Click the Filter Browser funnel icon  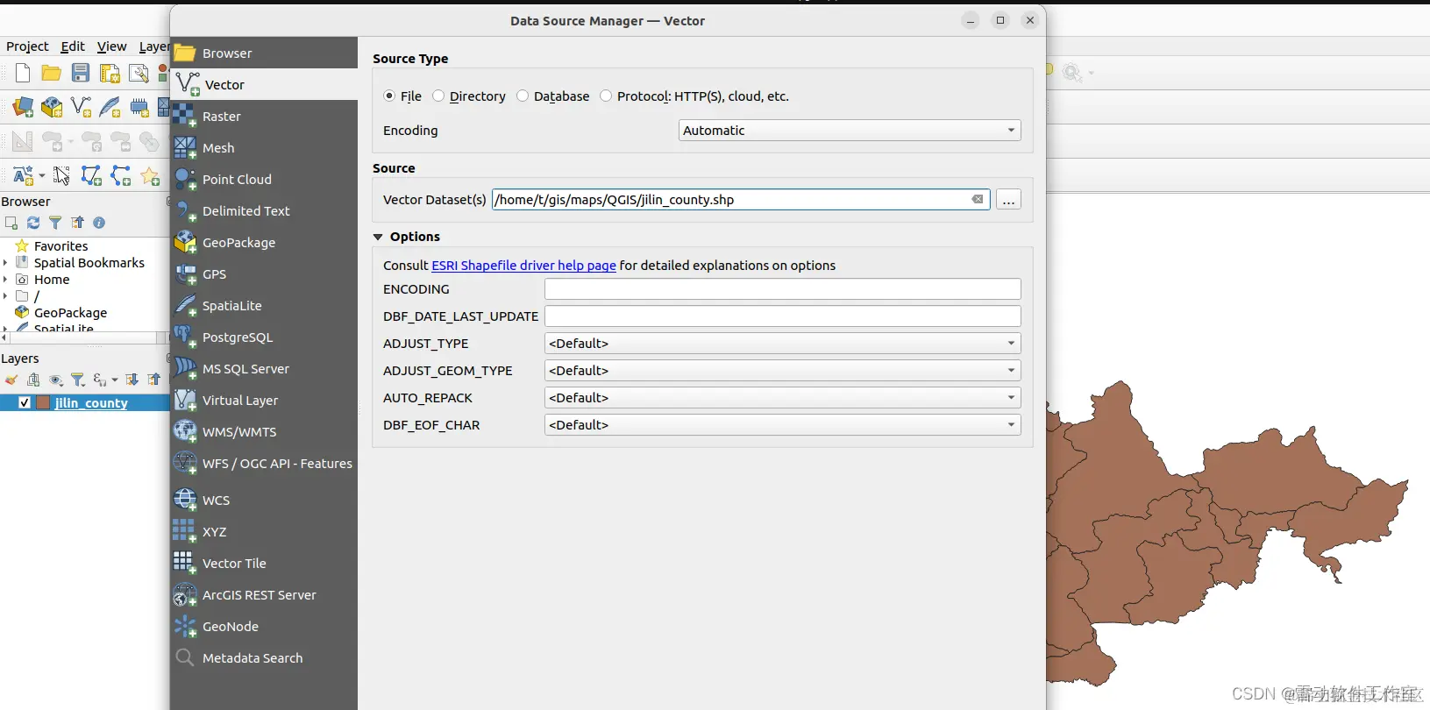(55, 223)
